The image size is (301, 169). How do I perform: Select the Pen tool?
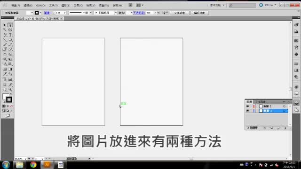[5, 35]
